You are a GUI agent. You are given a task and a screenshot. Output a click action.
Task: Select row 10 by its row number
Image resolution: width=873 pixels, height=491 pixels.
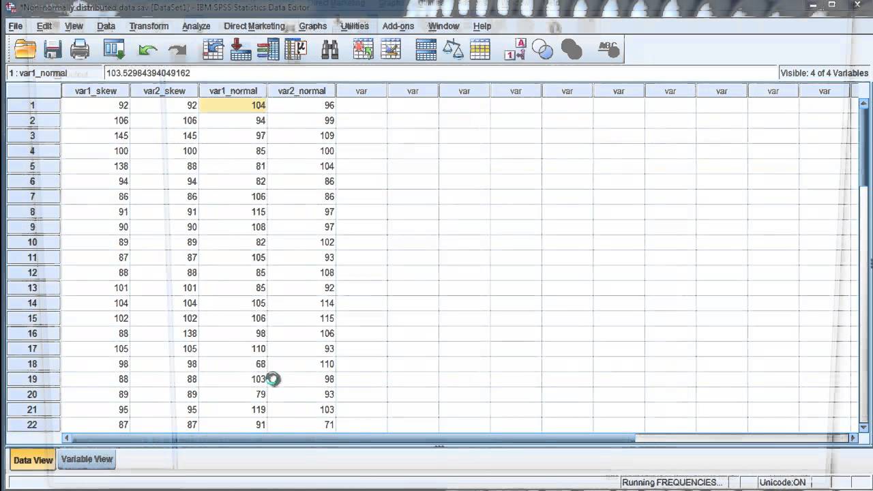coord(33,242)
